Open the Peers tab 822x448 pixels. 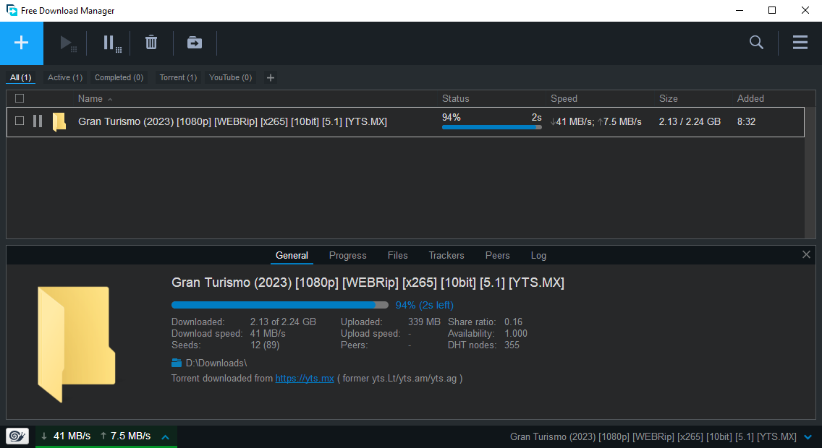497,256
